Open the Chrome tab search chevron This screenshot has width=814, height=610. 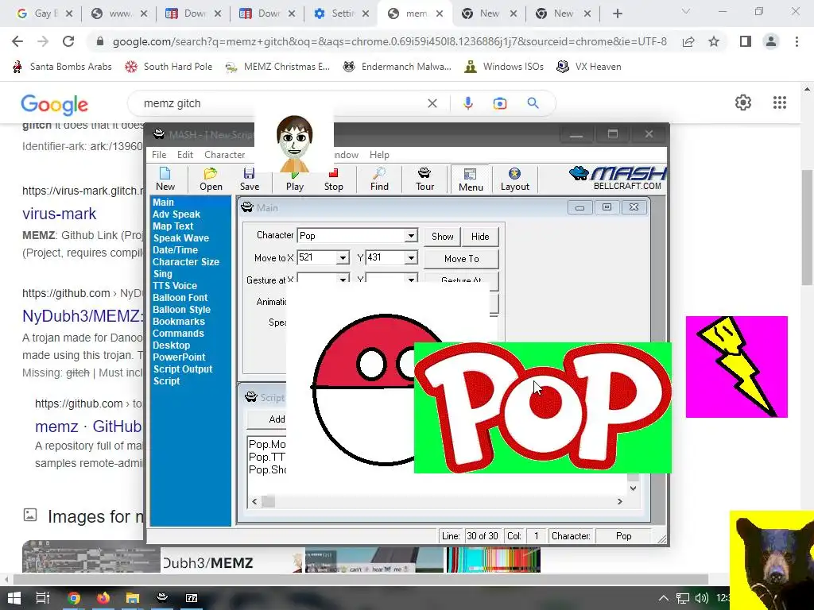tap(686, 11)
